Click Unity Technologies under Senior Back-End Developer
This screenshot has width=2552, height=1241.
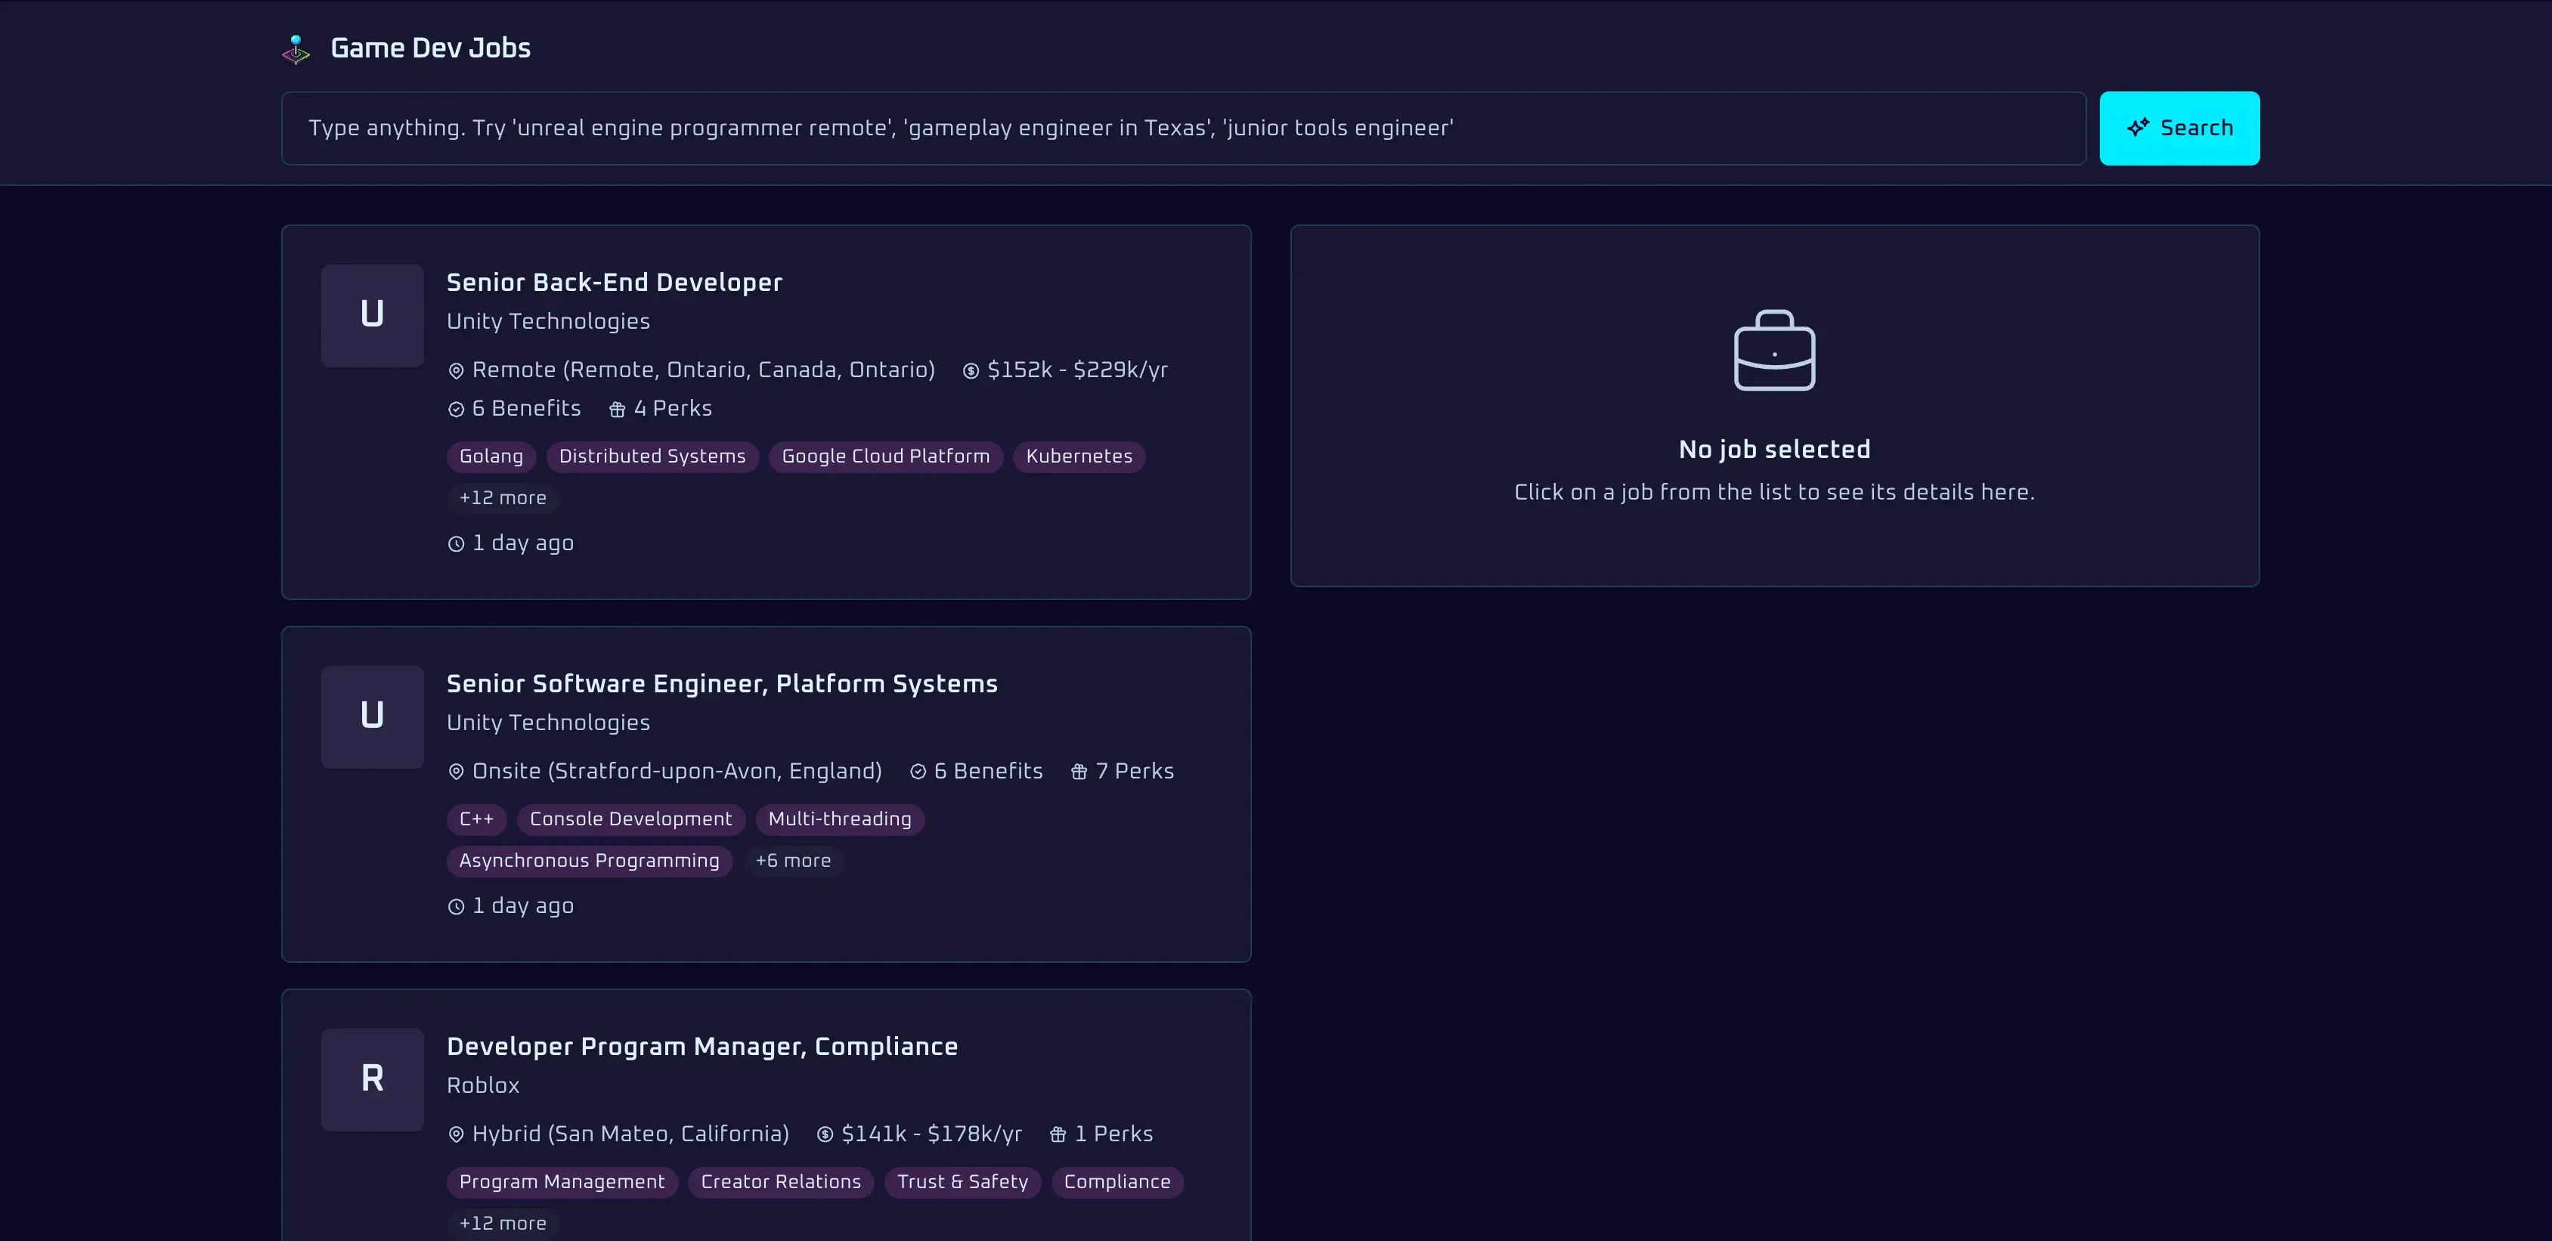coord(548,321)
